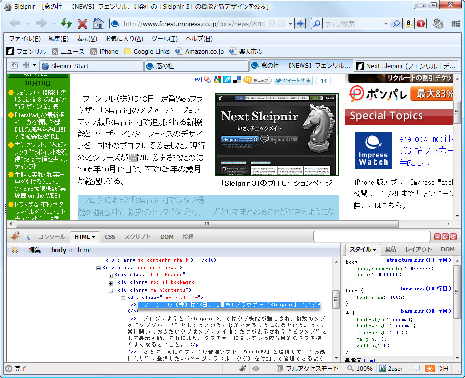Expand the div class titleHeader node
Image resolution: width=465 pixels, height=378 pixels.
coord(110,276)
